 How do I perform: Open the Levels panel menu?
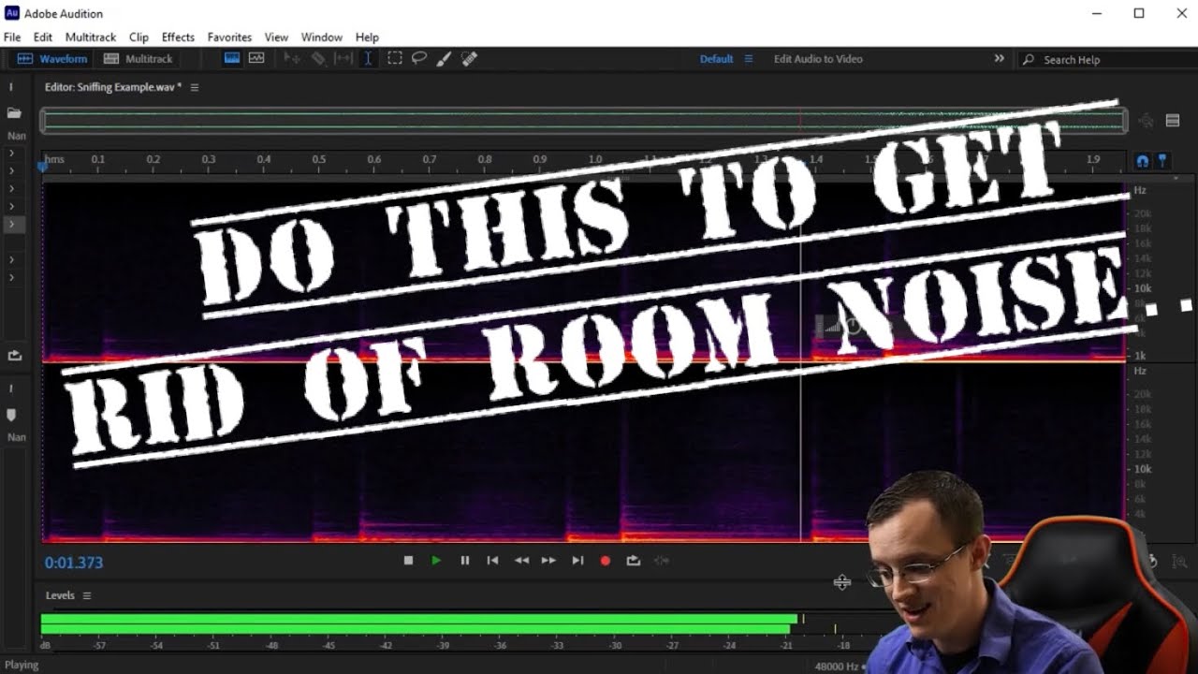point(87,595)
